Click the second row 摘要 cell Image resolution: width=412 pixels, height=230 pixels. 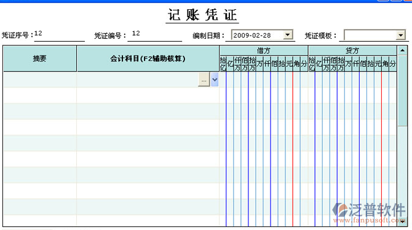40,95
